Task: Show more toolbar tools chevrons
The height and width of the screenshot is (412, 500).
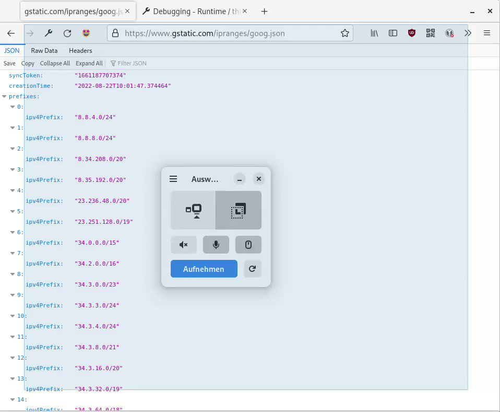Action: [468, 33]
